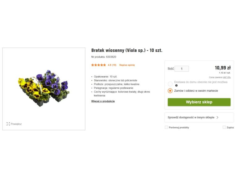Click the 10,99 zł price

pyautogui.click(x=222, y=68)
